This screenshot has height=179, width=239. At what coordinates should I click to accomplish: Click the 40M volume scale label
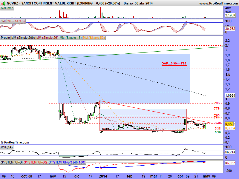(x=228, y=8)
